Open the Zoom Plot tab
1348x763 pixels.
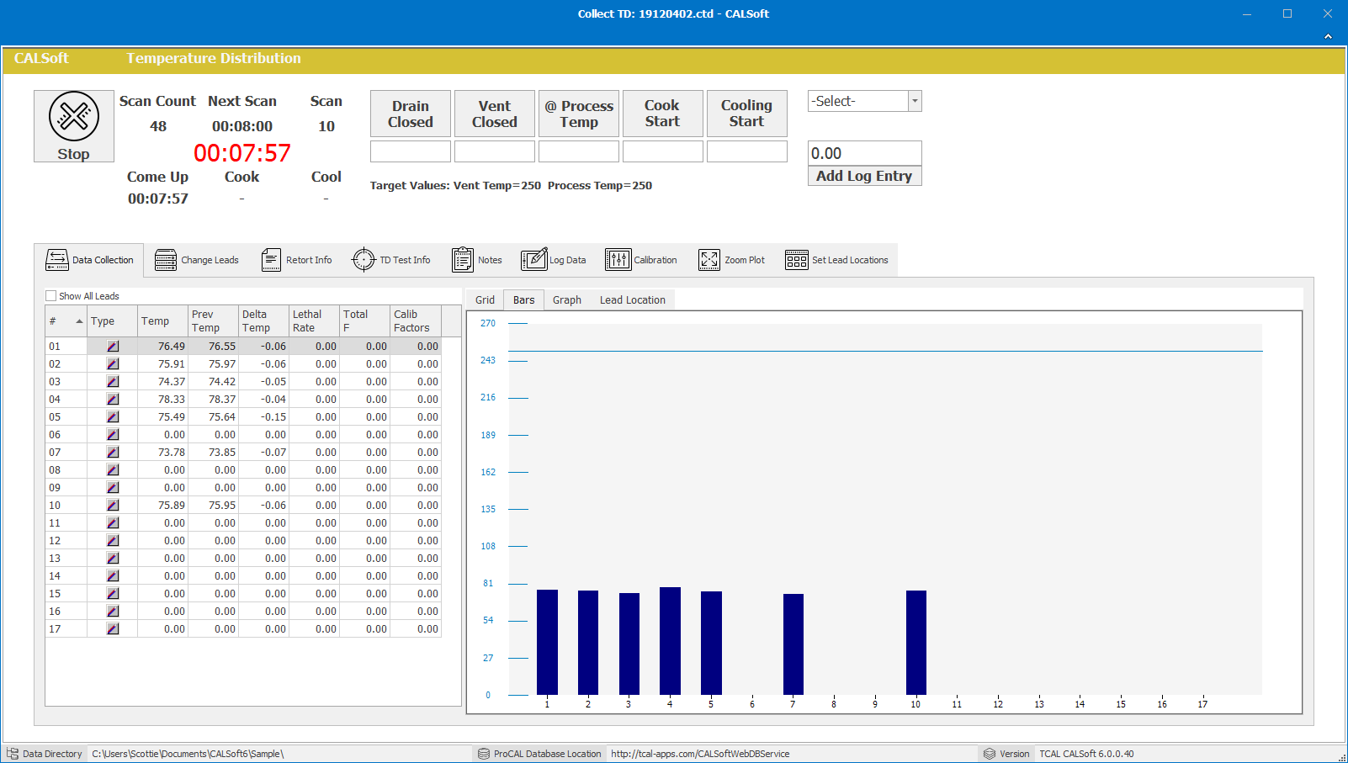pos(732,260)
